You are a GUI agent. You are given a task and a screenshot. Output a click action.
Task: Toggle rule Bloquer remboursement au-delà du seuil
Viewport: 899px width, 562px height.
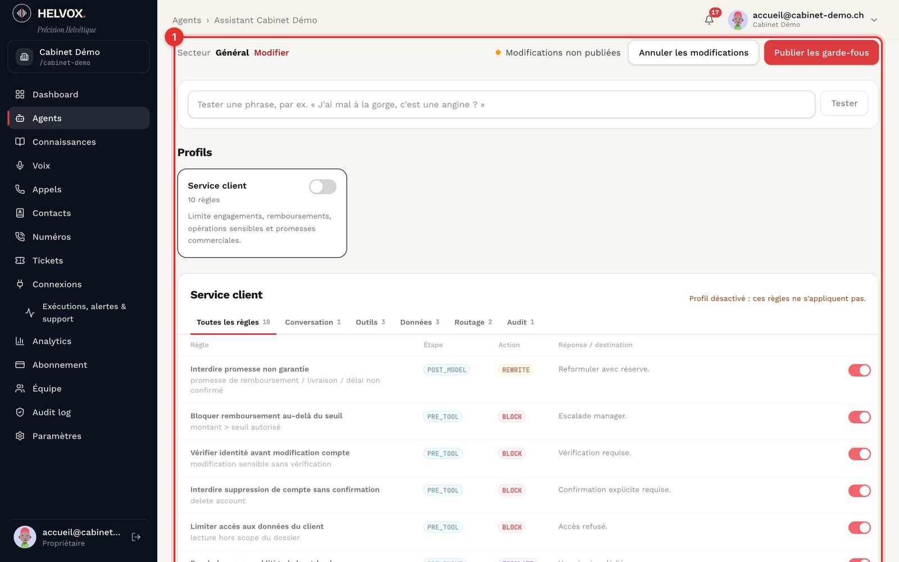[859, 417]
